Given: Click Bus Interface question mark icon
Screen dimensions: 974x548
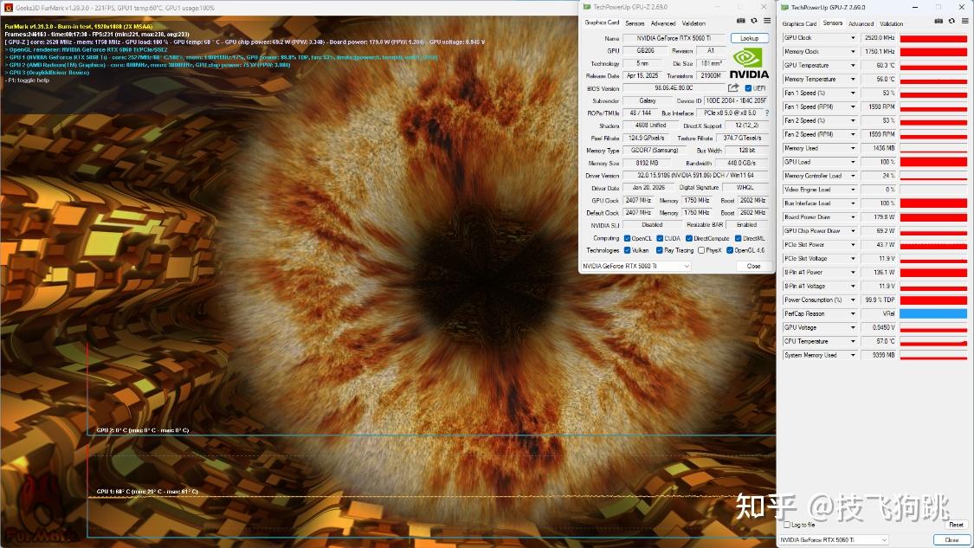Looking at the screenshot, I should pyautogui.click(x=767, y=113).
